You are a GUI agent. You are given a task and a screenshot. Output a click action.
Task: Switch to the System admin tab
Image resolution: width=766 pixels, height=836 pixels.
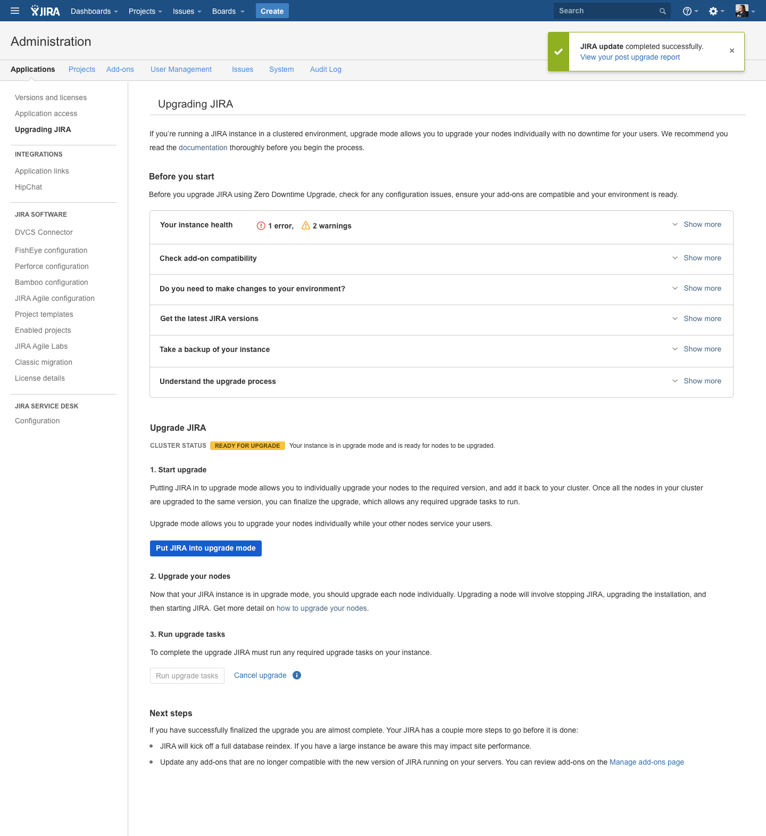tap(281, 69)
